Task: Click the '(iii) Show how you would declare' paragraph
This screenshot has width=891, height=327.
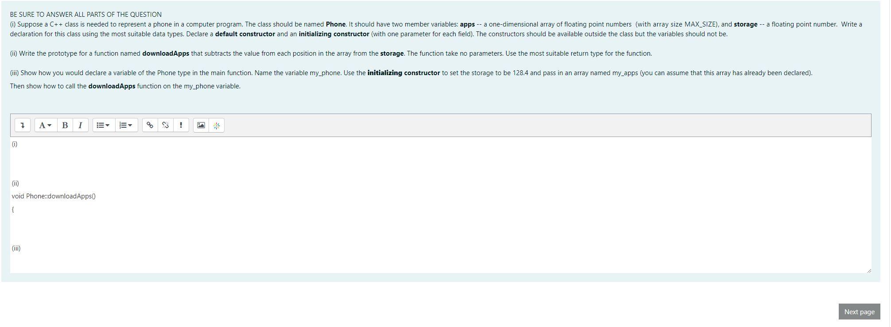Action: [411, 73]
